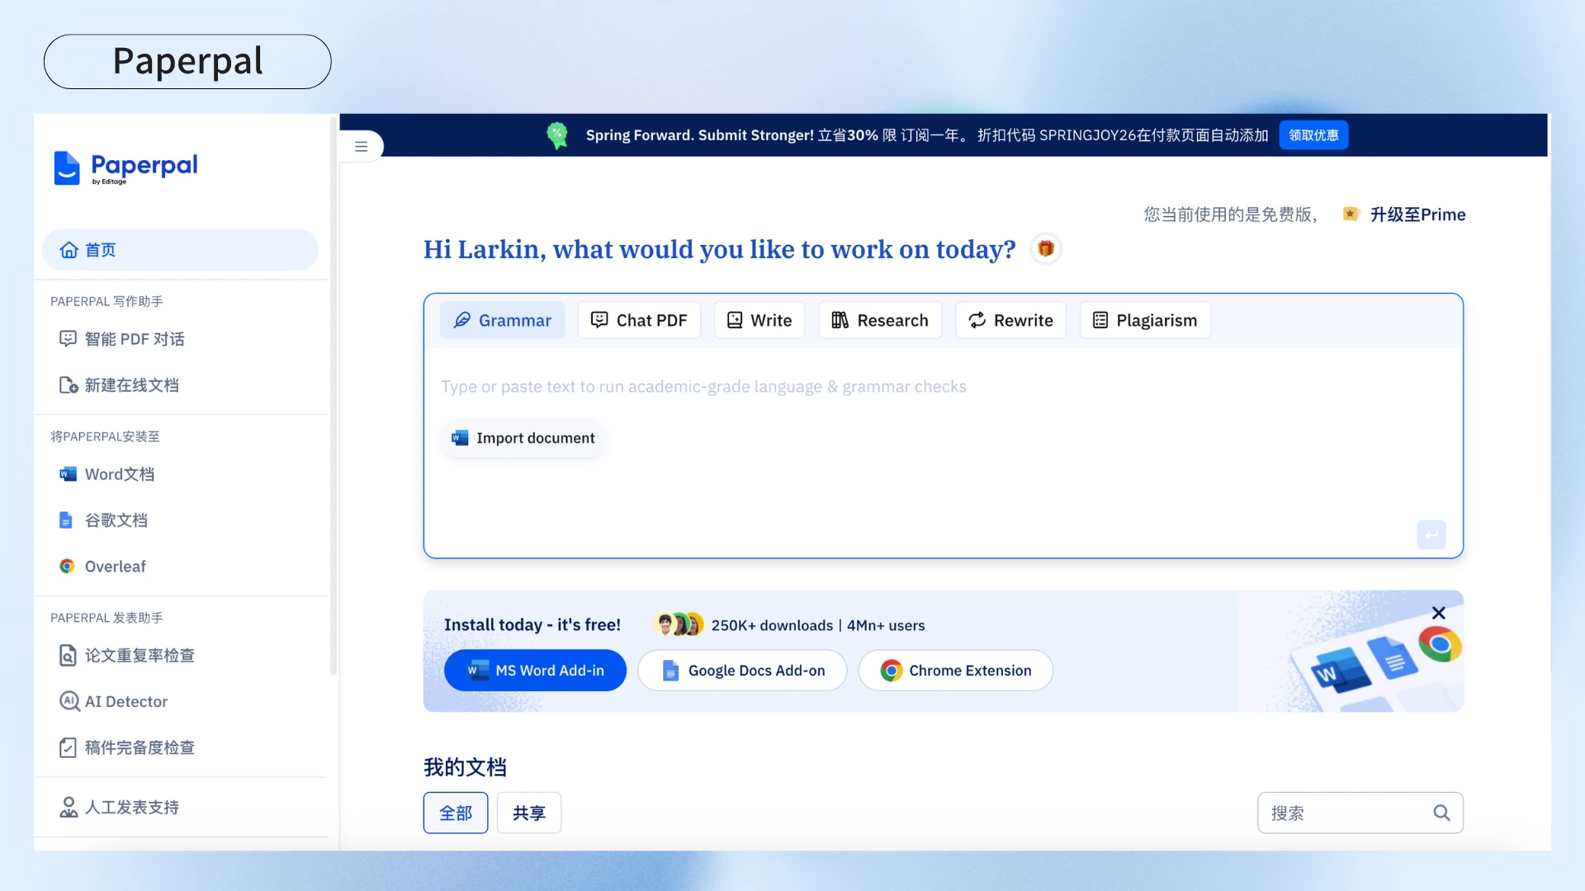Image resolution: width=1585 pixels, height=891 pixels.
Task: Click the search magnifier icon
Action: [1441, 813]
